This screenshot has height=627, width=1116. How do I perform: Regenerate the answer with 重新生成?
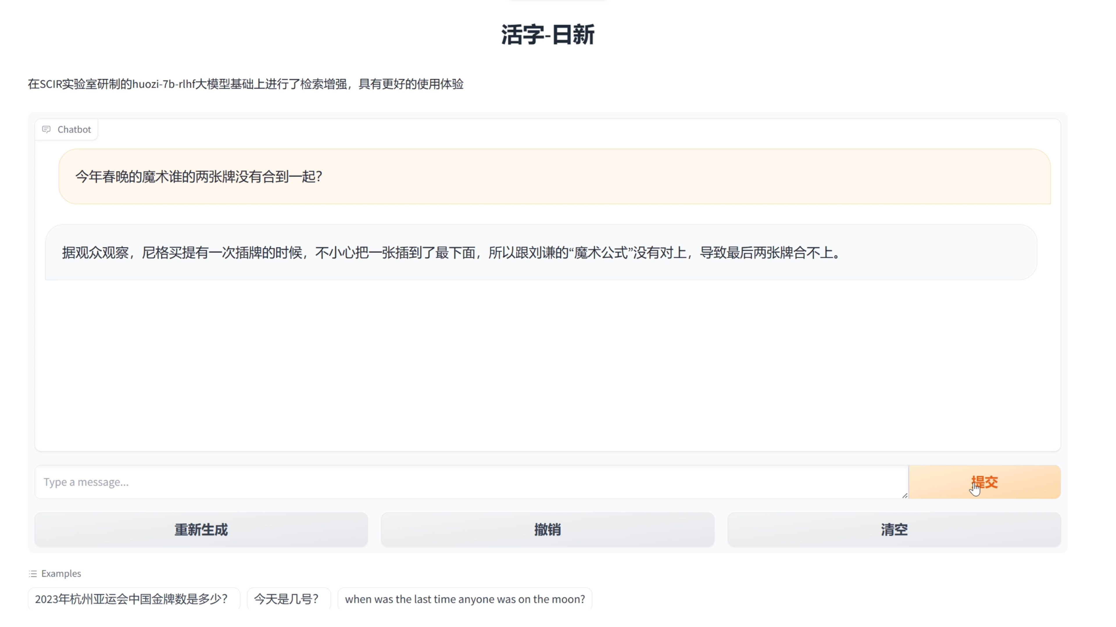pyautogui.click(x=201, y=530)
